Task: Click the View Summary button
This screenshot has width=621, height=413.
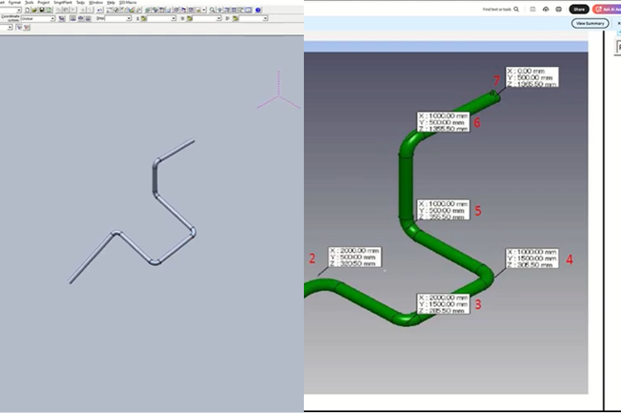Action: tap(590, 23)
